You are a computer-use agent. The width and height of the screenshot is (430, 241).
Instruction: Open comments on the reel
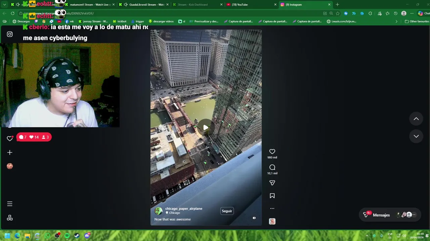(272, 167)
